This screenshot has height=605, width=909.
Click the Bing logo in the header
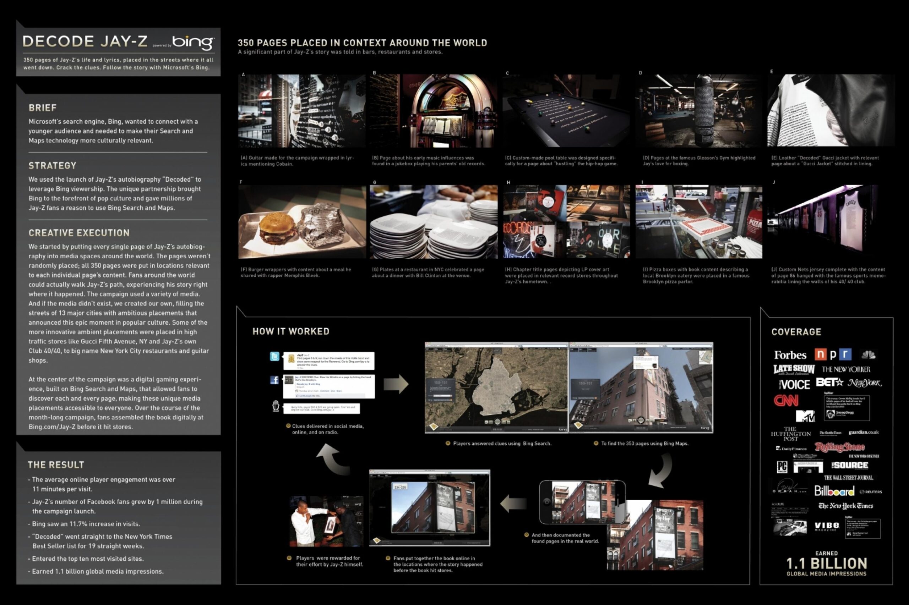[x=193, y=43]
